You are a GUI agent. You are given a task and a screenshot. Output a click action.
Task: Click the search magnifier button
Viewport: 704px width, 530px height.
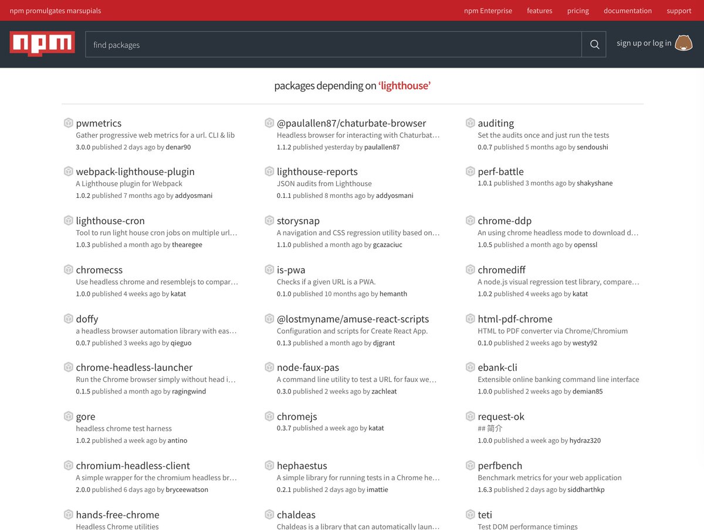[x=594, y=45]
